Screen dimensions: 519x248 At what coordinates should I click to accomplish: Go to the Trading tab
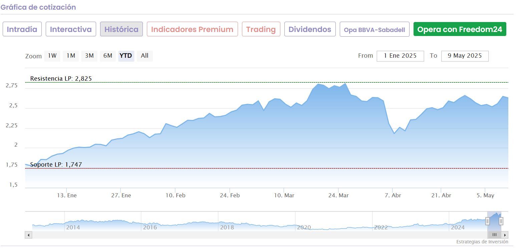[261, 29]
